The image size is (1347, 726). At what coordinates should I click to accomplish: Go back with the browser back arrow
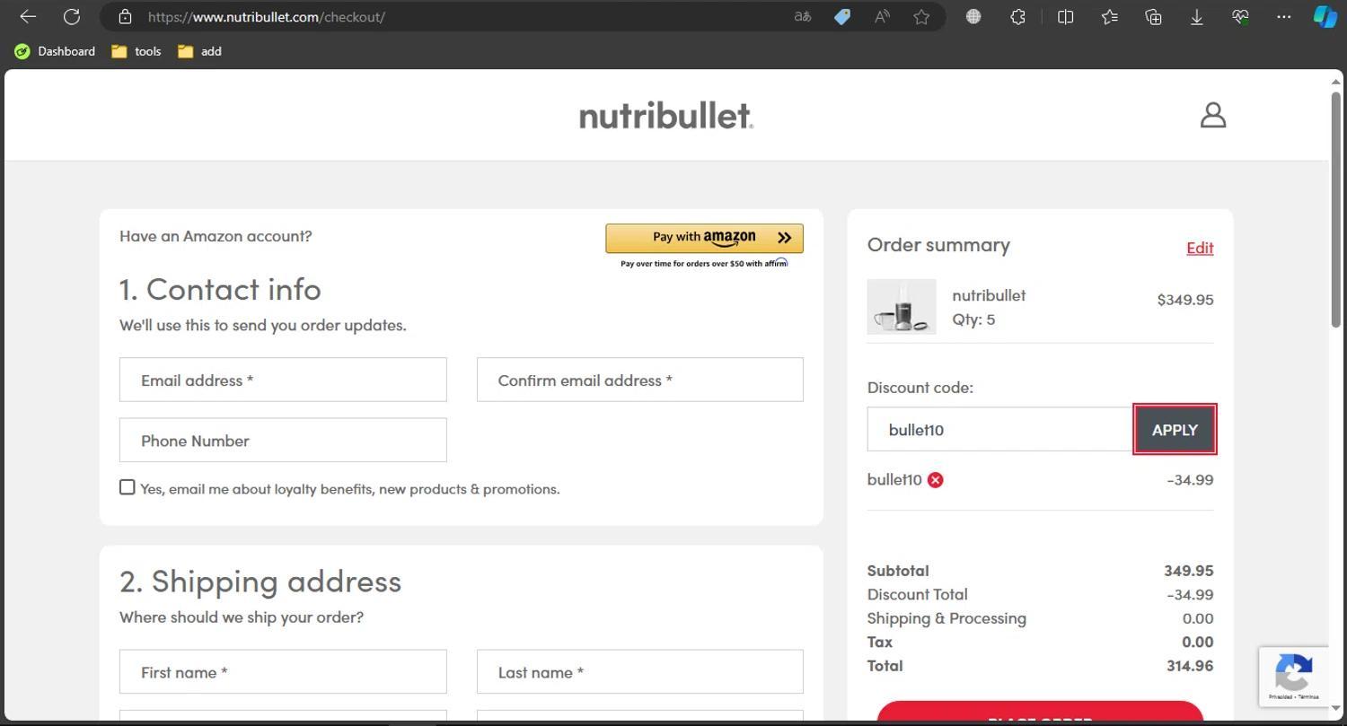(x=28, y=16)
